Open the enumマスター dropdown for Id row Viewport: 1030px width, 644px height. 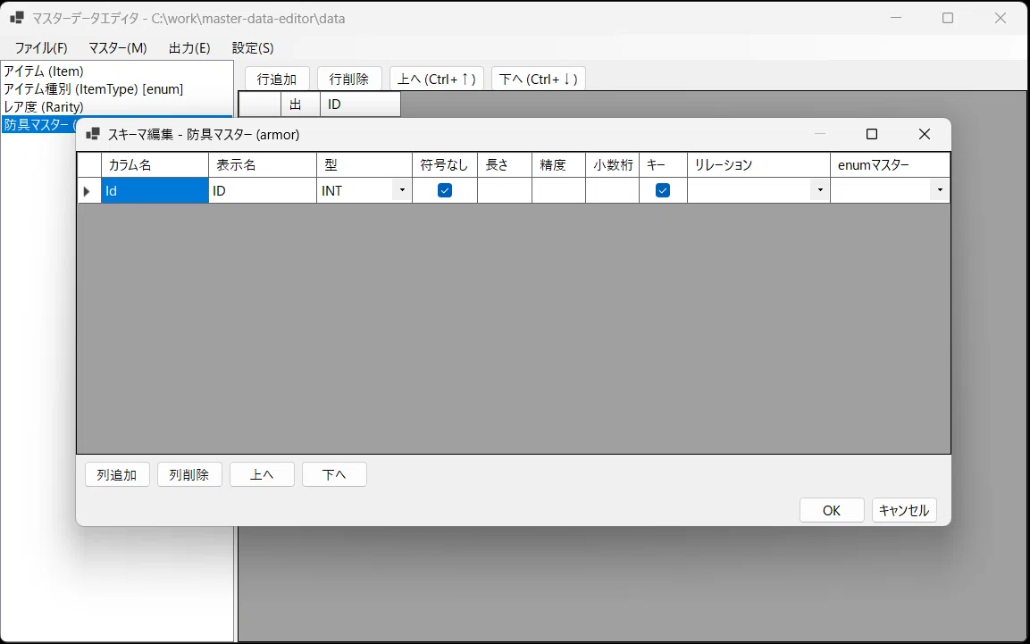pos(940,190)
